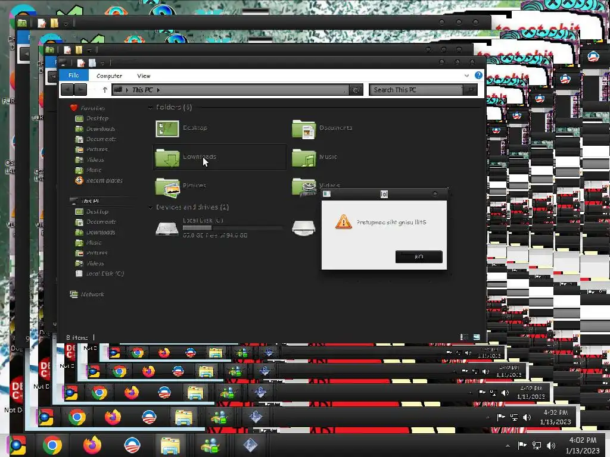Open Firefox from the bottom taskbar
Screen dimensions: 610x457
pos(92,445)
